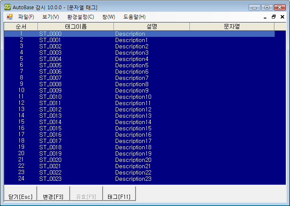The width and height of the screenshot is (290, 206).
Task: Click the 태그이름 column header
Action: (x=76, y=26)
